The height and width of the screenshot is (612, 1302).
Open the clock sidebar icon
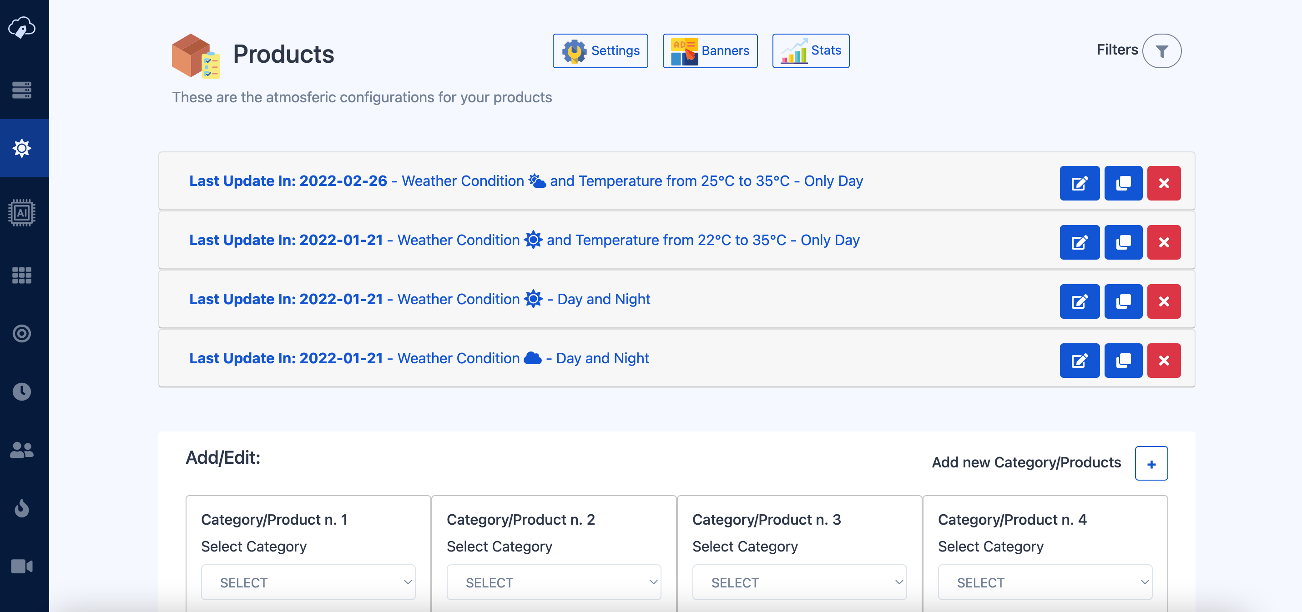[22, 391]
